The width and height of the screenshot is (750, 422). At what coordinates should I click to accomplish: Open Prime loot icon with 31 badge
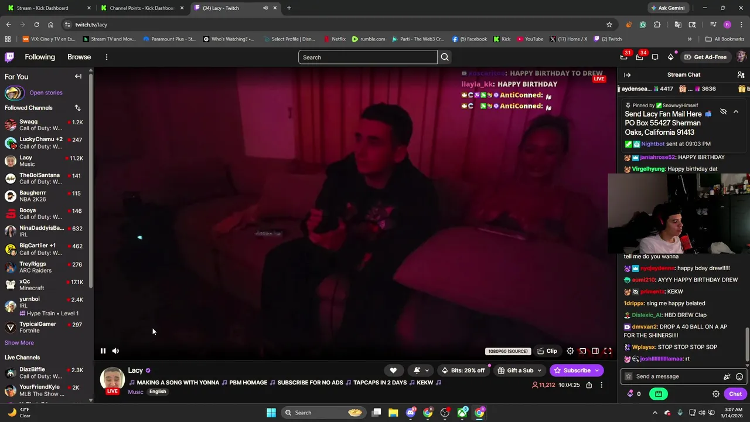pos(624,57)
